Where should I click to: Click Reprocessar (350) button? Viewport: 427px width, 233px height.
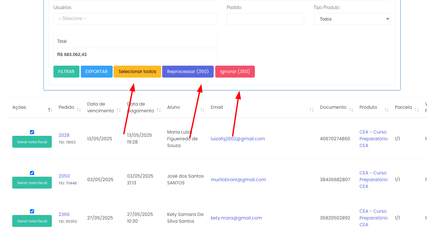(x=188, y=72)
